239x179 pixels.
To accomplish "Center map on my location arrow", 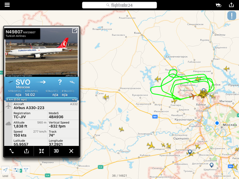I will click(x=6, y=170).
